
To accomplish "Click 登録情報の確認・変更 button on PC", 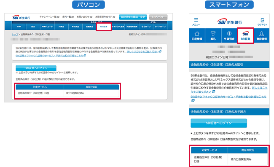I will click(133, 17).
